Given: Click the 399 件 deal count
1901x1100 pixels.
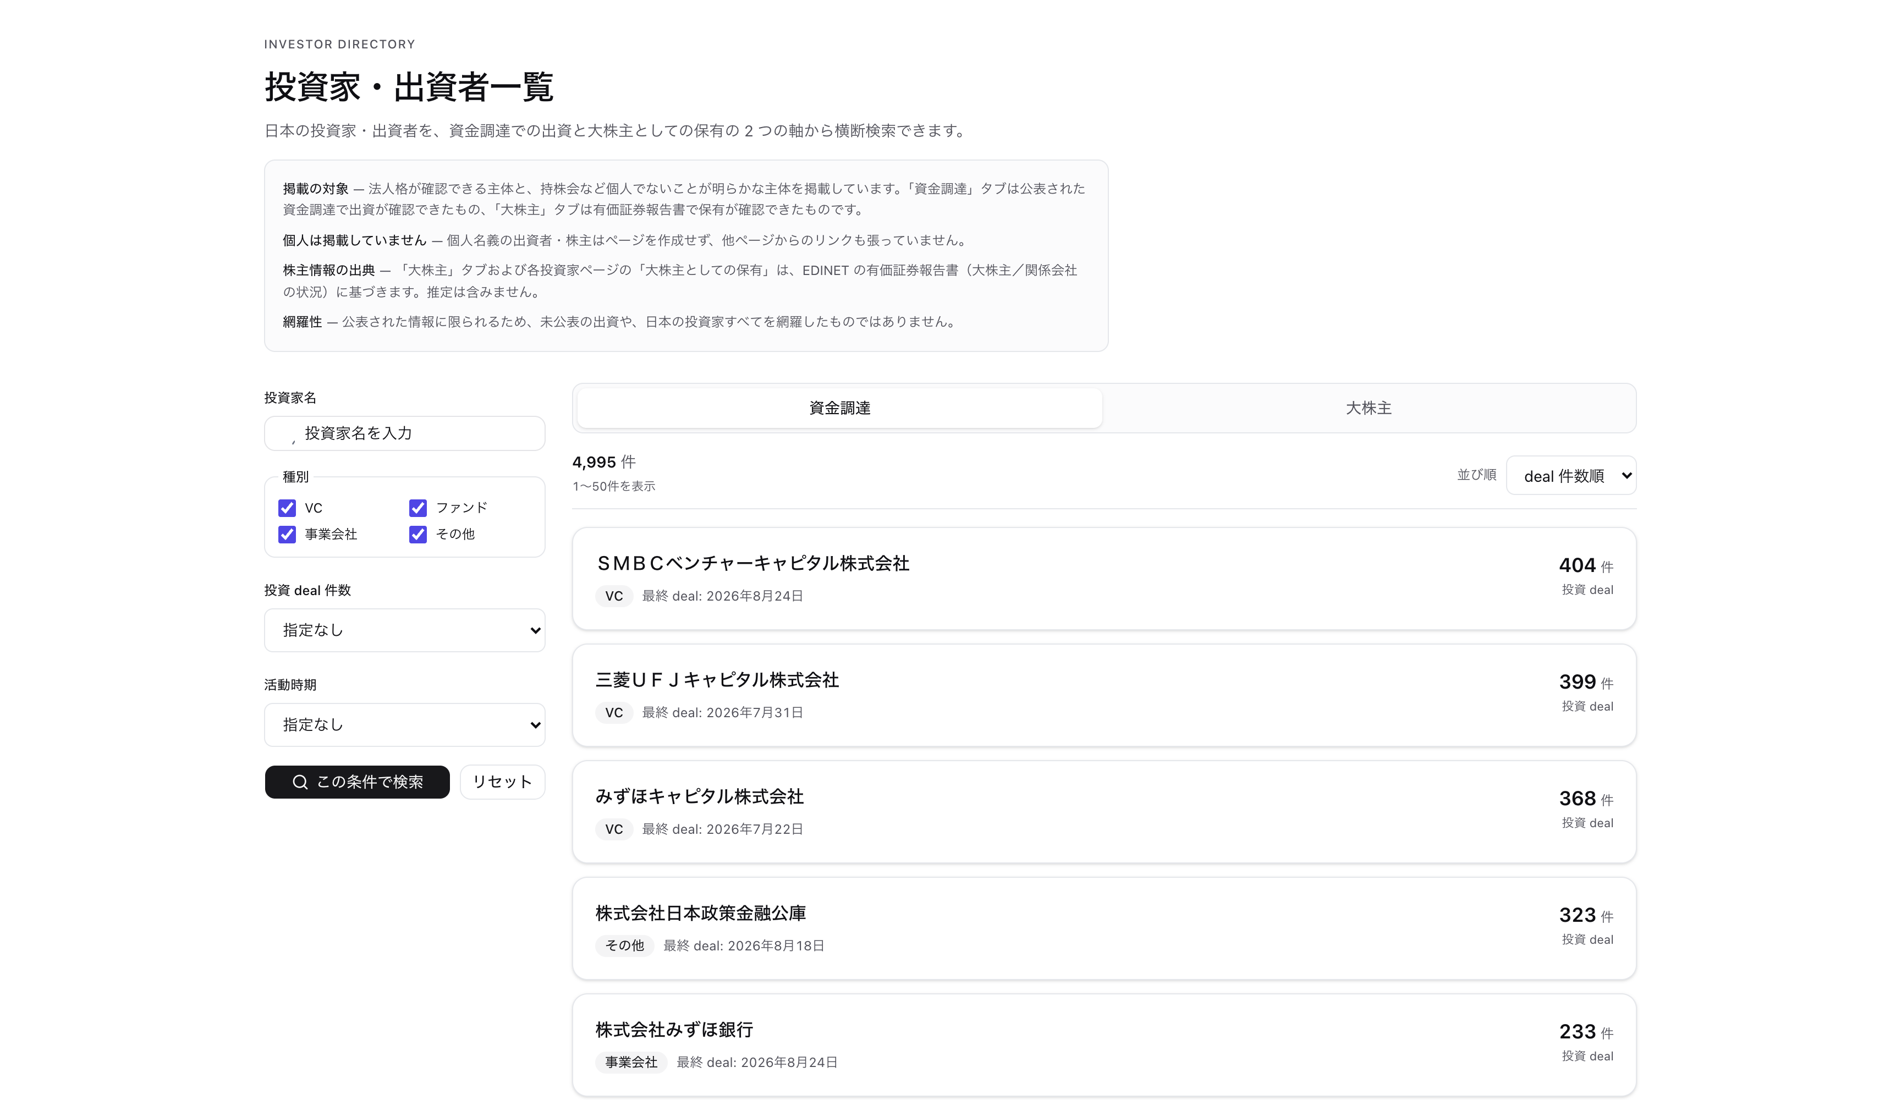Looking at the screenshot, I should click(1586, 682).
